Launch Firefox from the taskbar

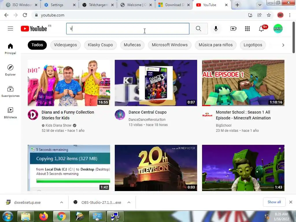click(43, 216)
